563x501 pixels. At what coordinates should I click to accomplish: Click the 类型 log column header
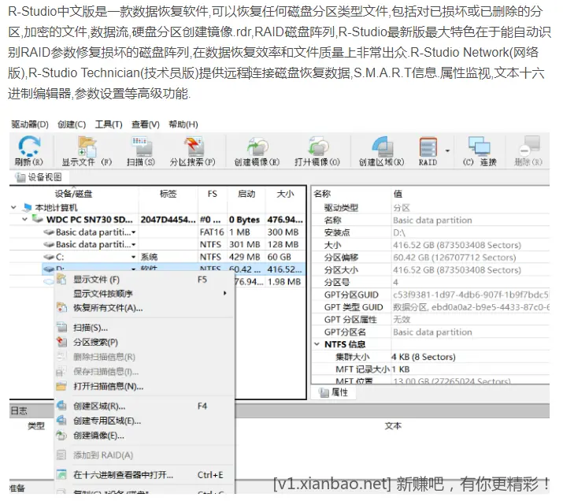(x=36, y=426)
